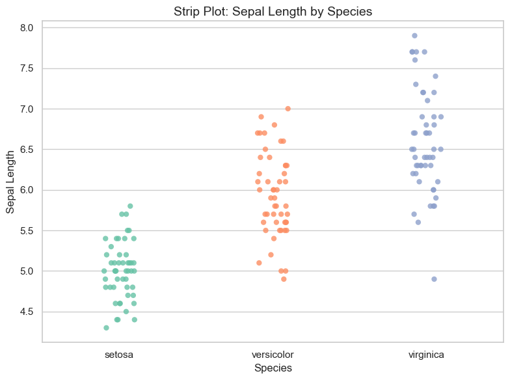Click the 5.5 y-axis tick label
510x380 pixels.
point(27,230)
